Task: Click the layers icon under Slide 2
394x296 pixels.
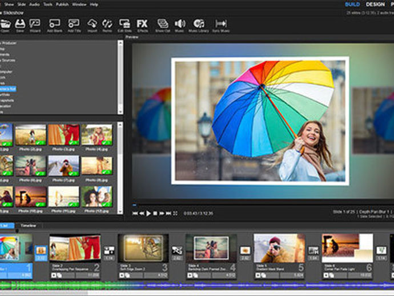Action: pyautogui.click(x=59, y=275)
